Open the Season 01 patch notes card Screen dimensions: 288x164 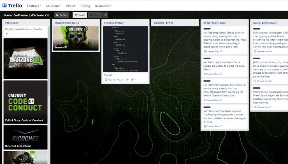tap(76, 39)
